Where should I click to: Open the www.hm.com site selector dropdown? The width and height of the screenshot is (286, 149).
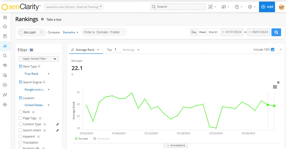[x=74, y=7]
